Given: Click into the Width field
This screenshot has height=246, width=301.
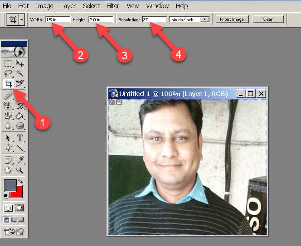Looking at the screenshot, I should pyautogui.click(x=58, y=19).
